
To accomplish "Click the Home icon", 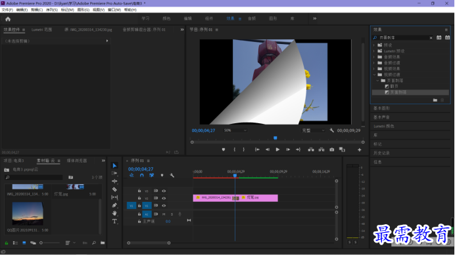I will tap(8, 19).
